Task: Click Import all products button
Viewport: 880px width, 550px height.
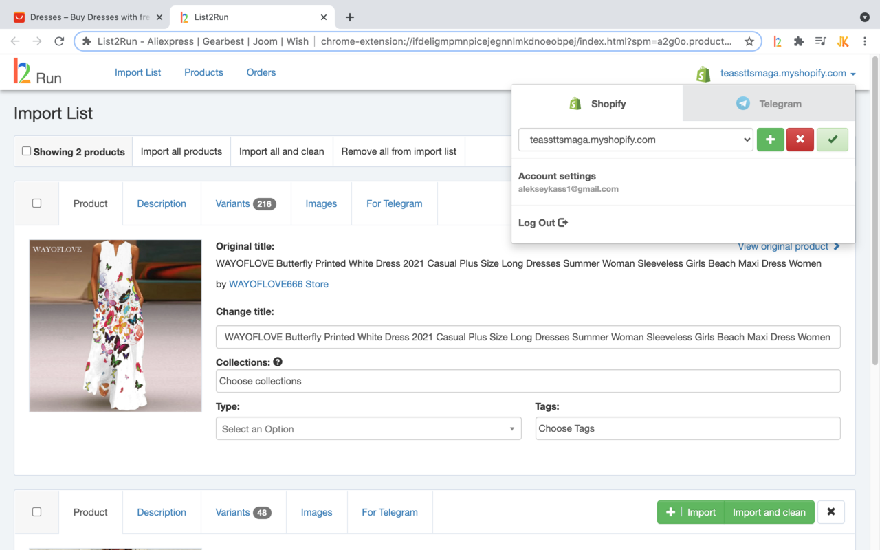Action: (181, 151)
